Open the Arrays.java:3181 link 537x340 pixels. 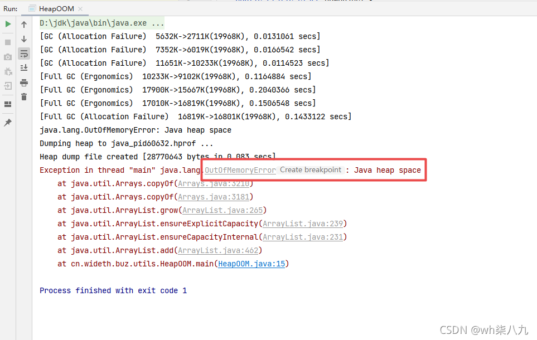tap(214, 197)
